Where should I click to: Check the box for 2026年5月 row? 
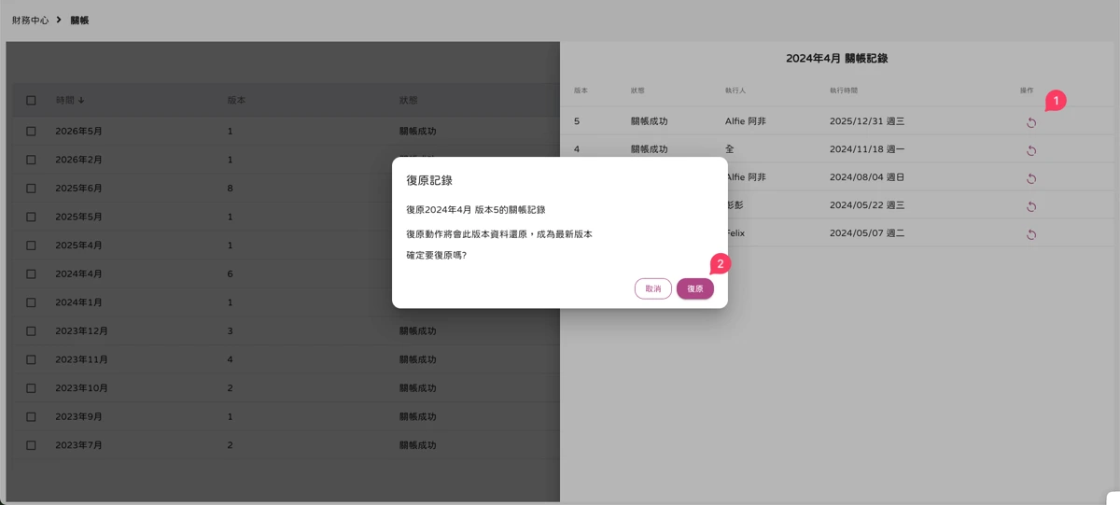(31, 132)
